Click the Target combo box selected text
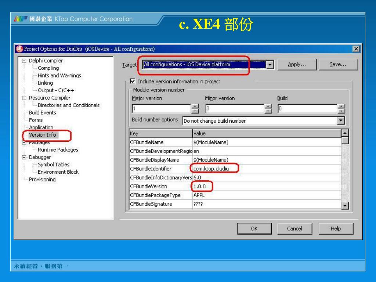The width and height of the screenshot is (376, 282). pyautogui.click(x=187, y=65)
